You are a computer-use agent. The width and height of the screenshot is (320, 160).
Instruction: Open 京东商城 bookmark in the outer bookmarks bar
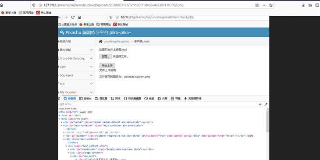click(x=44, y=13)
